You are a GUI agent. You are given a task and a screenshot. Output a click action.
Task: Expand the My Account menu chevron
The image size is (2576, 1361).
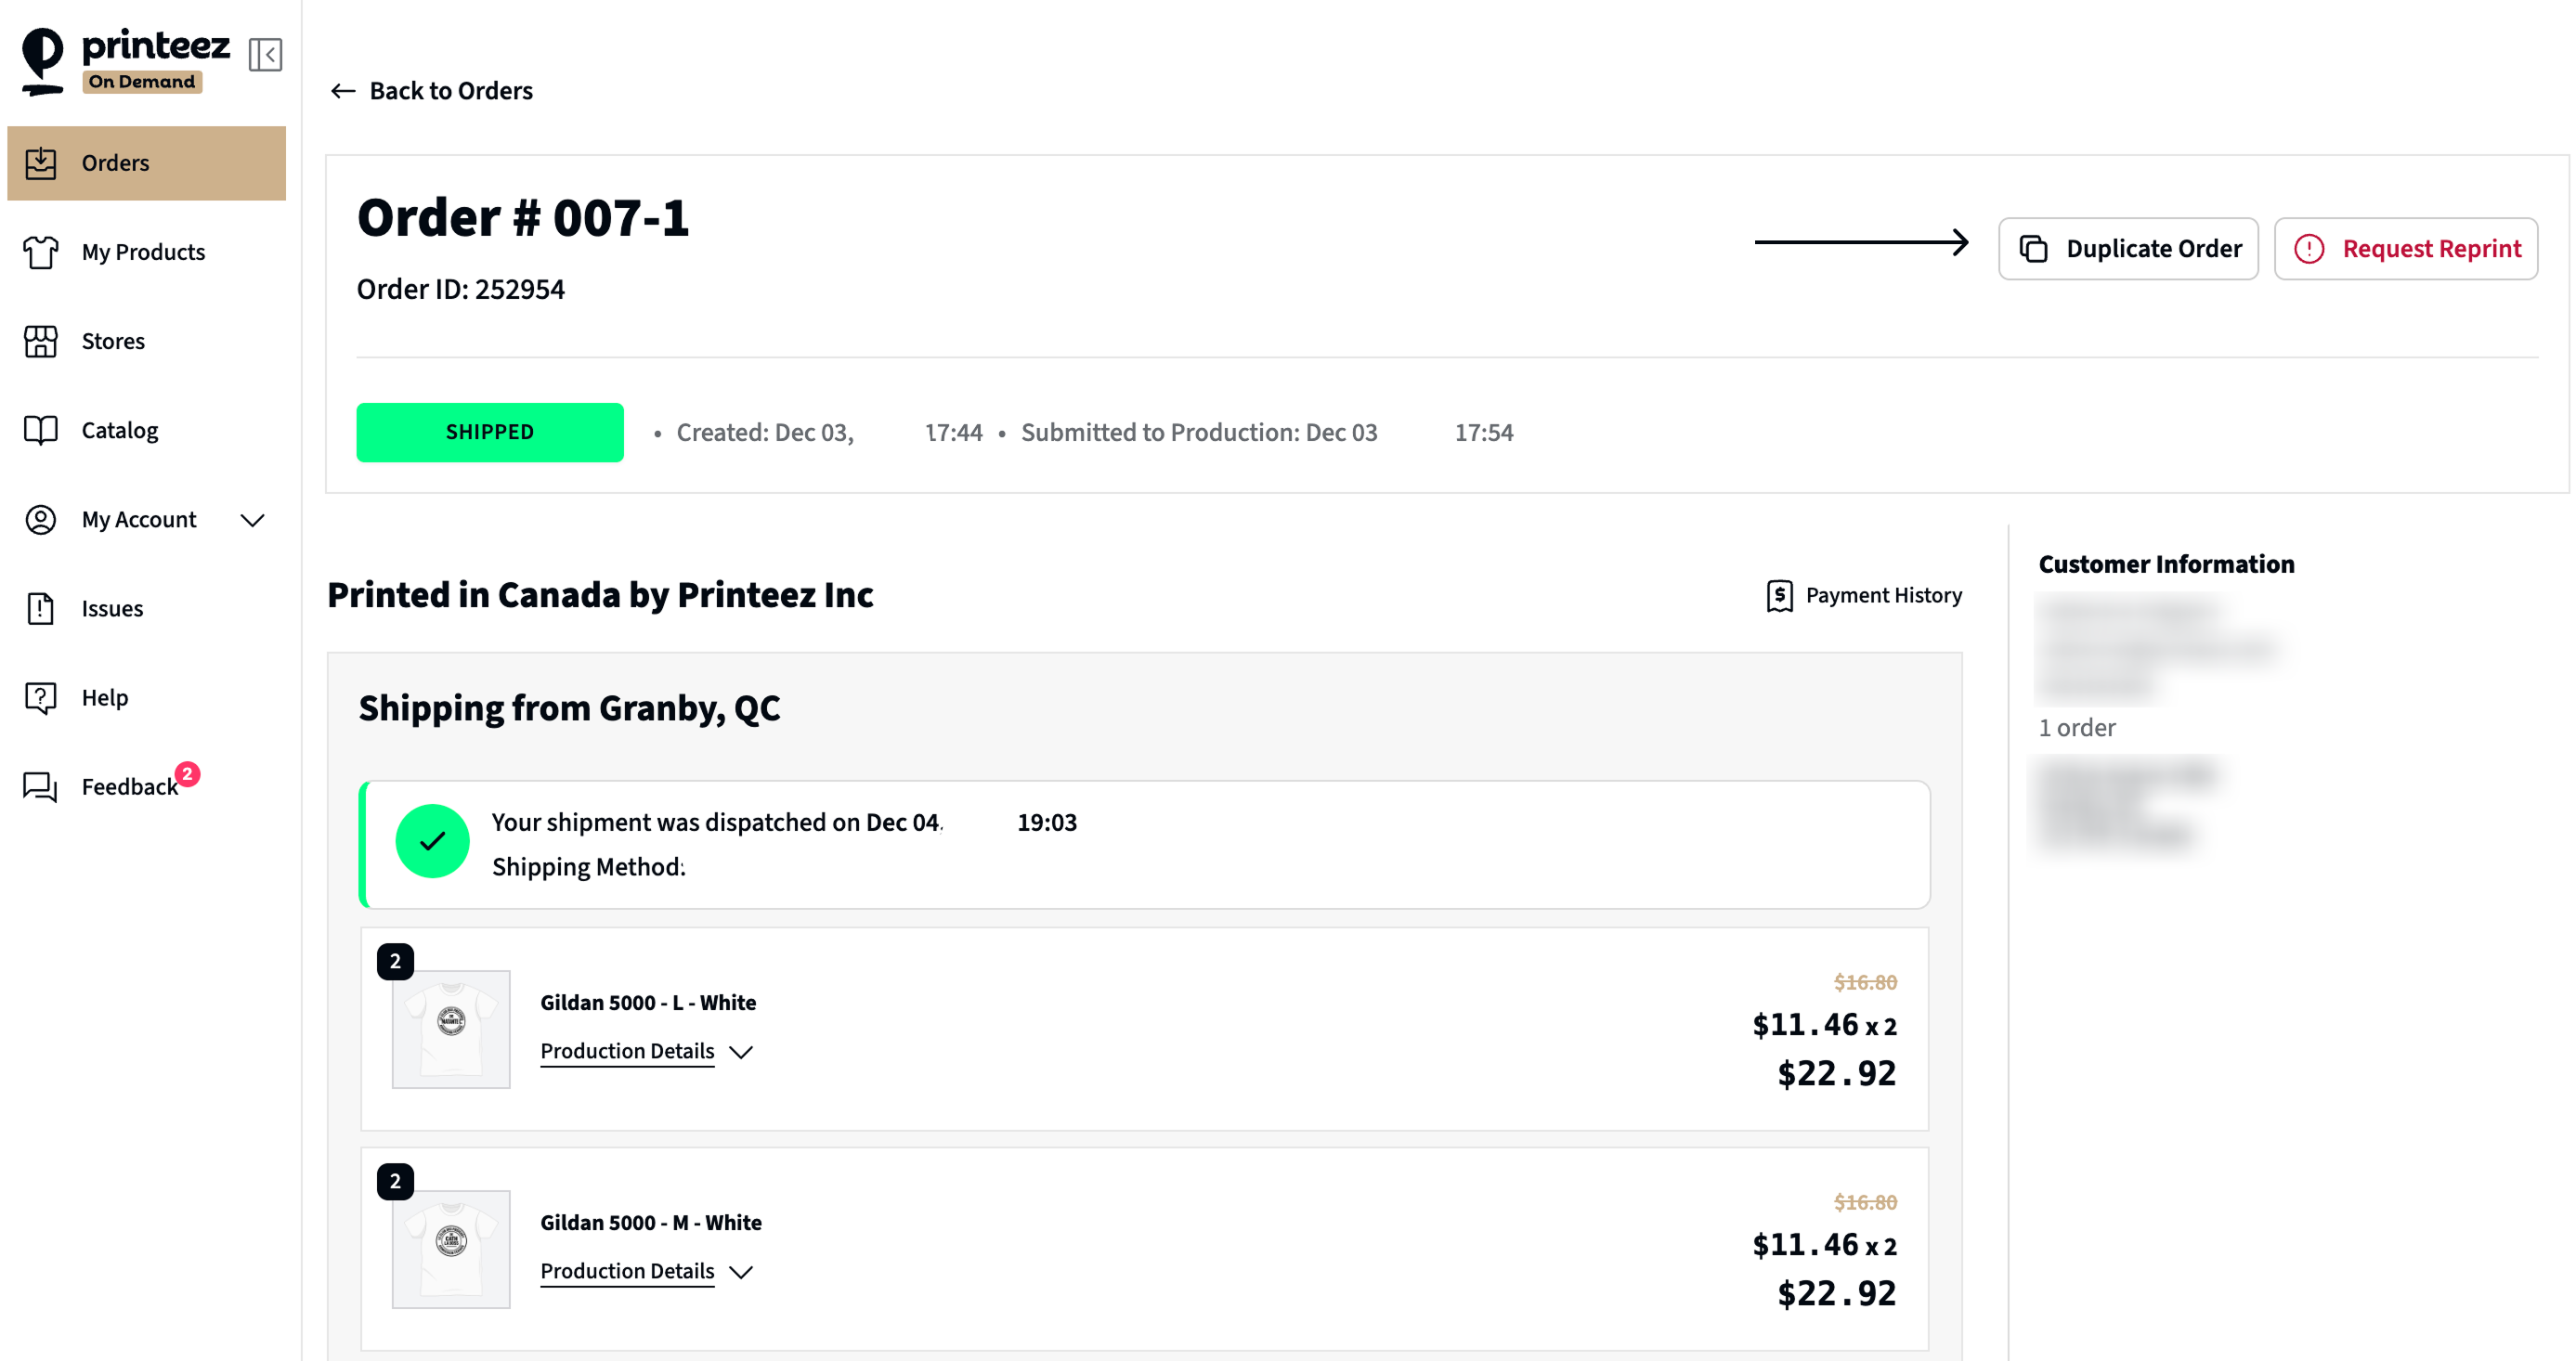coord(253,520)
